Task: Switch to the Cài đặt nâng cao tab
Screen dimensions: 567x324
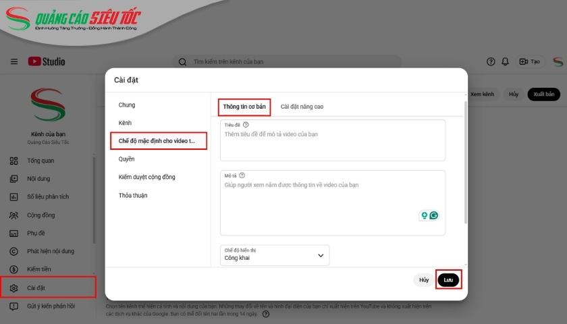Action: pos(302,107)
